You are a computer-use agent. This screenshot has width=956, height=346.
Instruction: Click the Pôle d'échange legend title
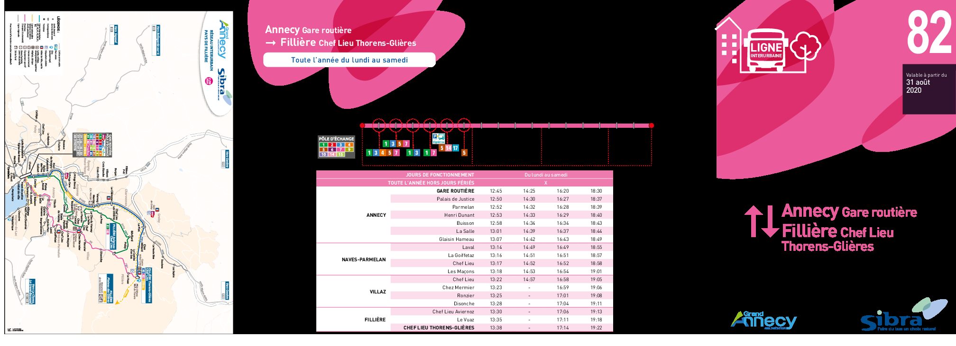[336, 139]
